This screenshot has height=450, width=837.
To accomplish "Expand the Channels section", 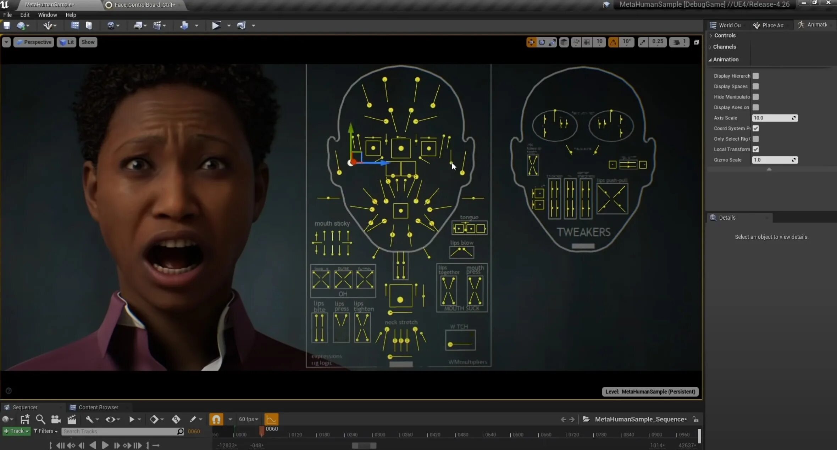I will point(724,47).
